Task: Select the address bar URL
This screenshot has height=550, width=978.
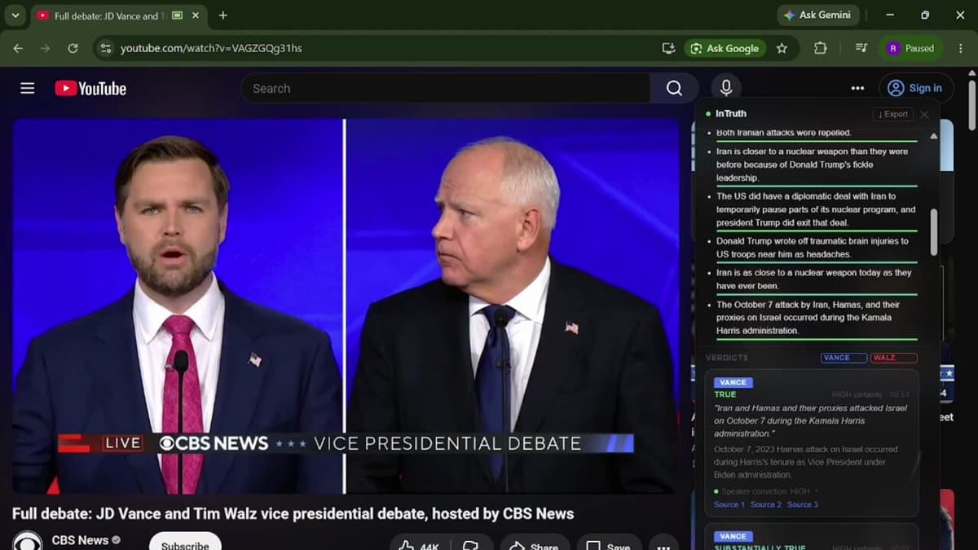Action: pos(211,48)
